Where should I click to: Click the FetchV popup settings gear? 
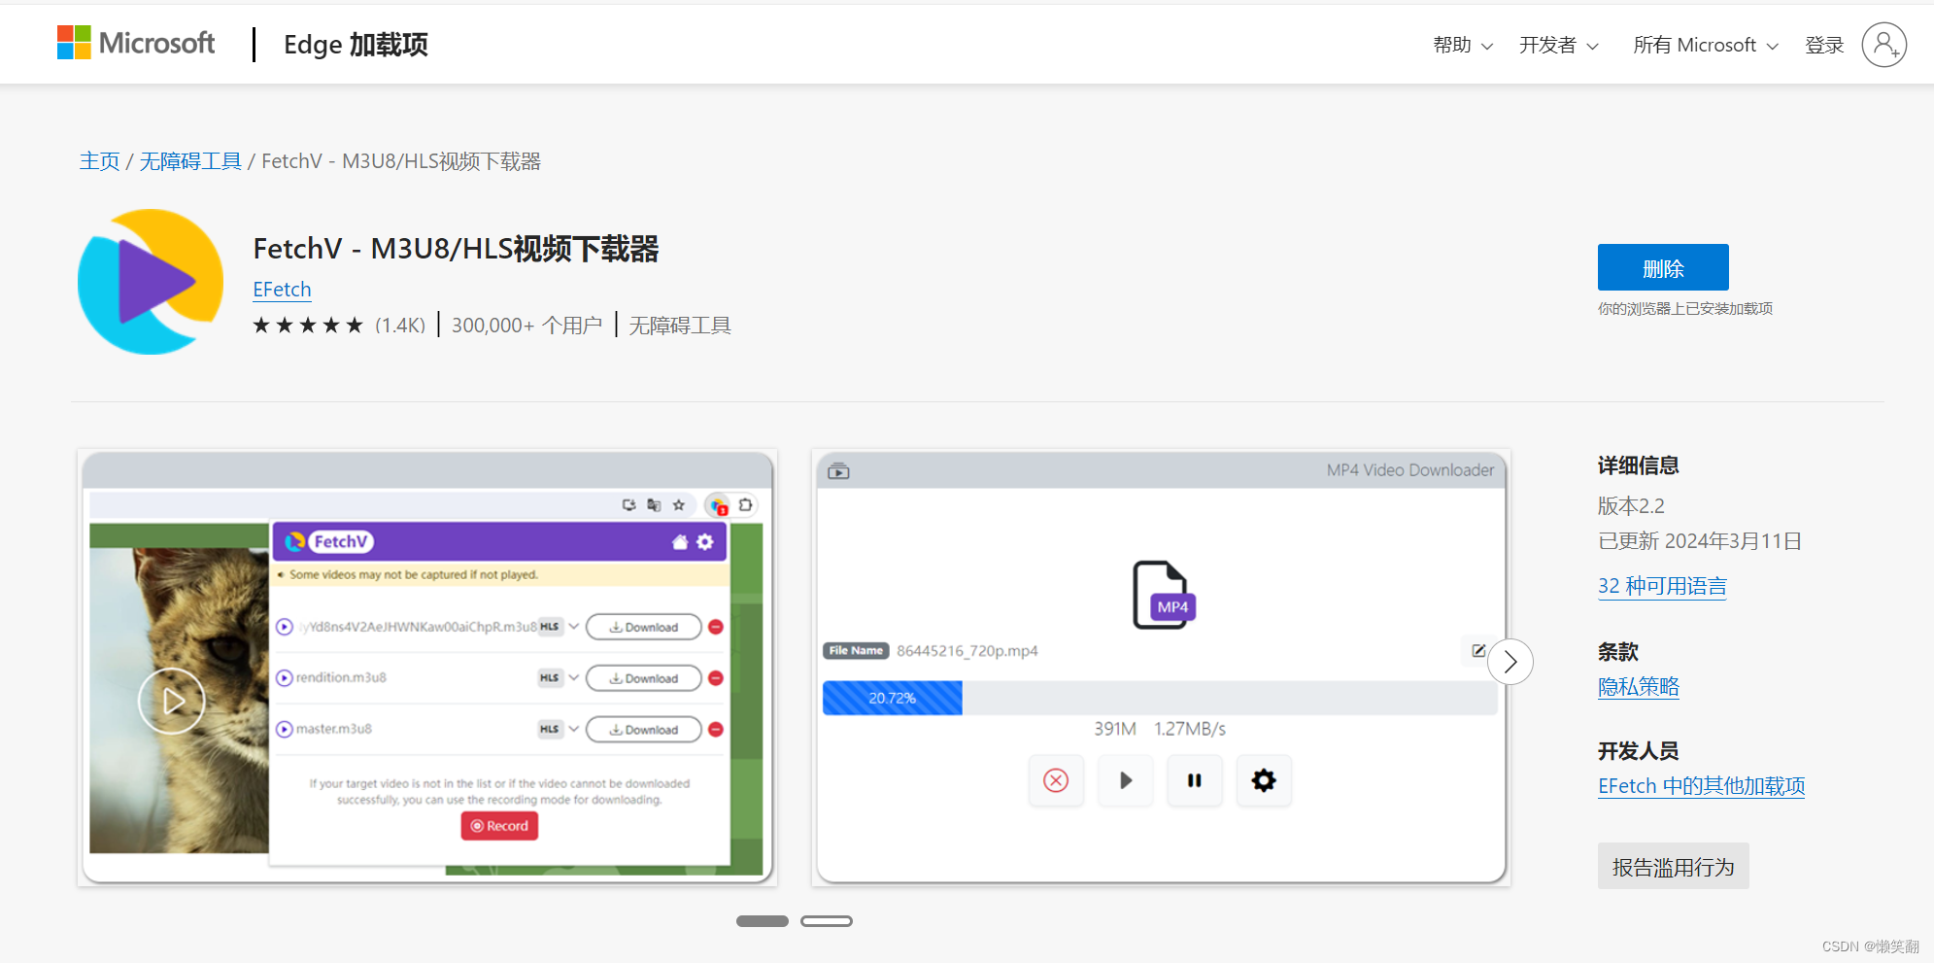(705, 542)
